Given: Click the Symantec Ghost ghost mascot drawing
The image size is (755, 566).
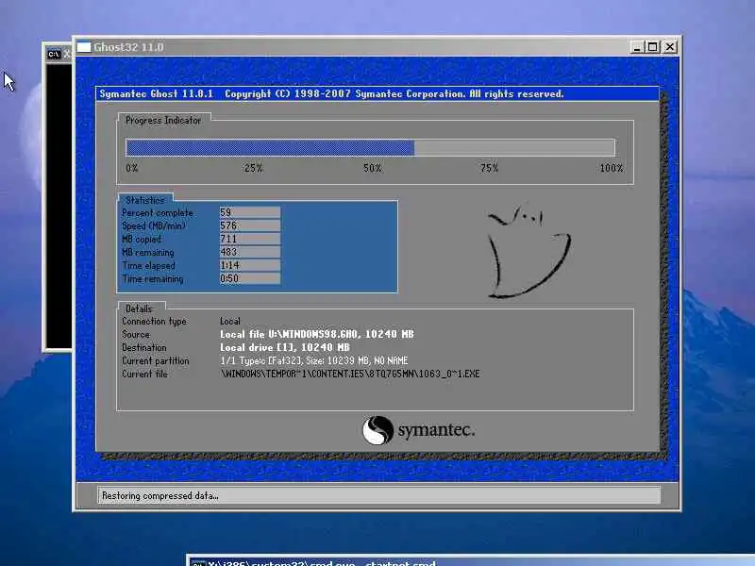Looking at the screenshot, I should (x=528, y=252).
